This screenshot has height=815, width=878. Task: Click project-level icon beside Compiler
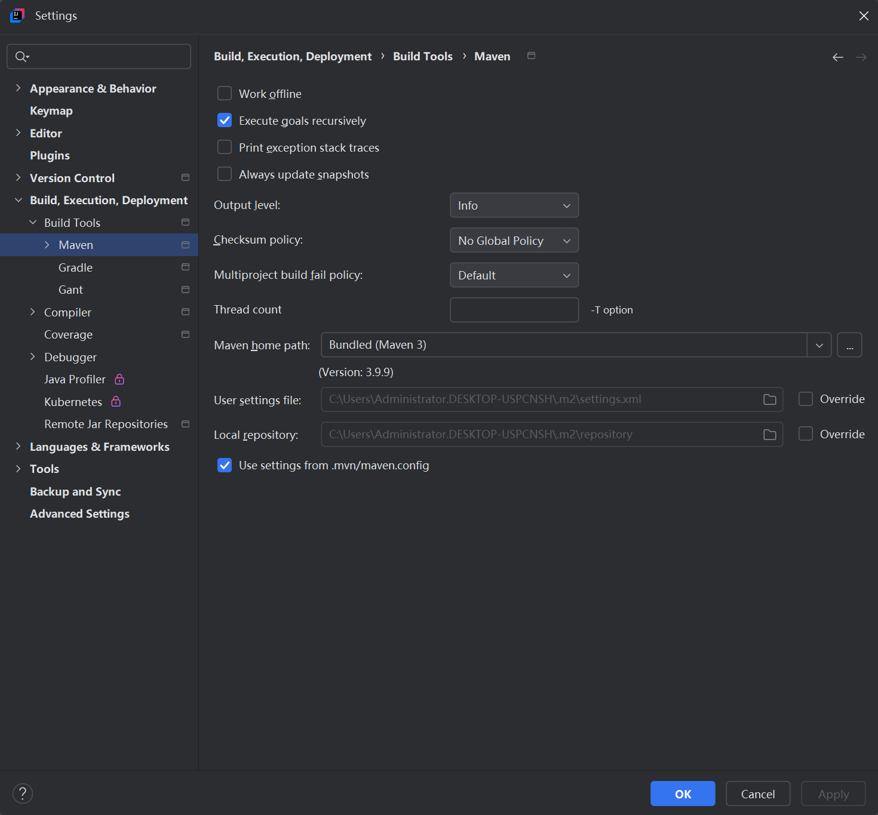[x=186, y=312]
